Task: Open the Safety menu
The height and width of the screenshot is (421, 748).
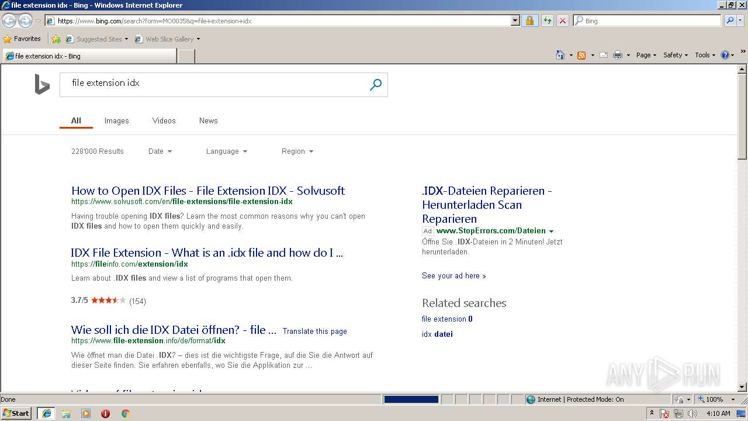Action: pyautogui.click(x=676, y=55)
